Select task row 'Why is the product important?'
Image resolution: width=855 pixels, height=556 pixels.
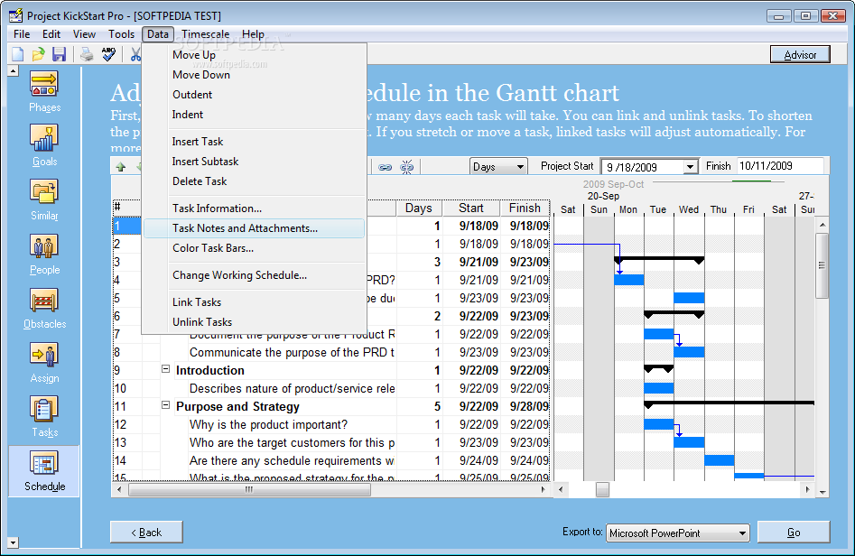[x=268, y=424]
